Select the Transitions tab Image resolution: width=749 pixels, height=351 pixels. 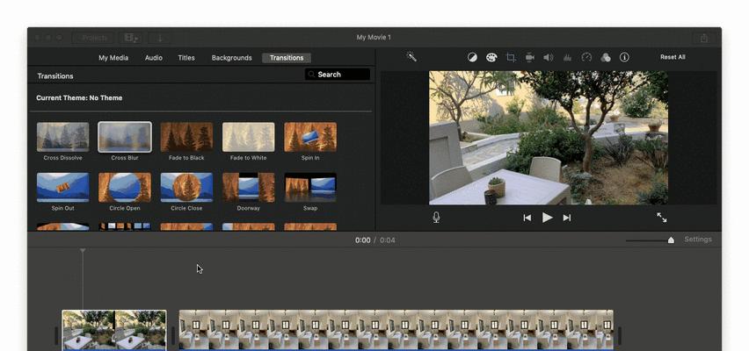click(x=287, y=58)
